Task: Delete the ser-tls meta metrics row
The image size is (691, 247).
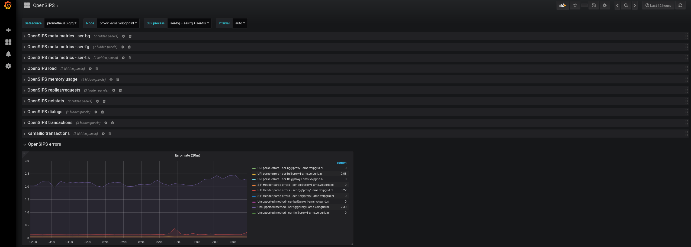Action: tap(130, 58)
